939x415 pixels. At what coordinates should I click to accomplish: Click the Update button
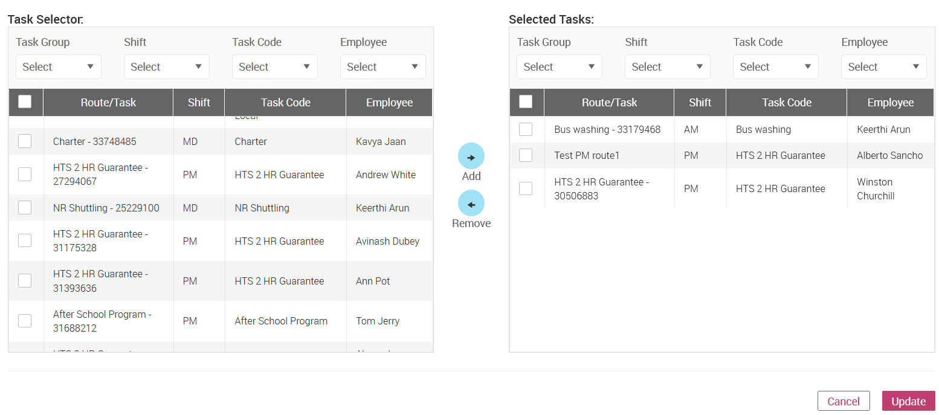908,402
